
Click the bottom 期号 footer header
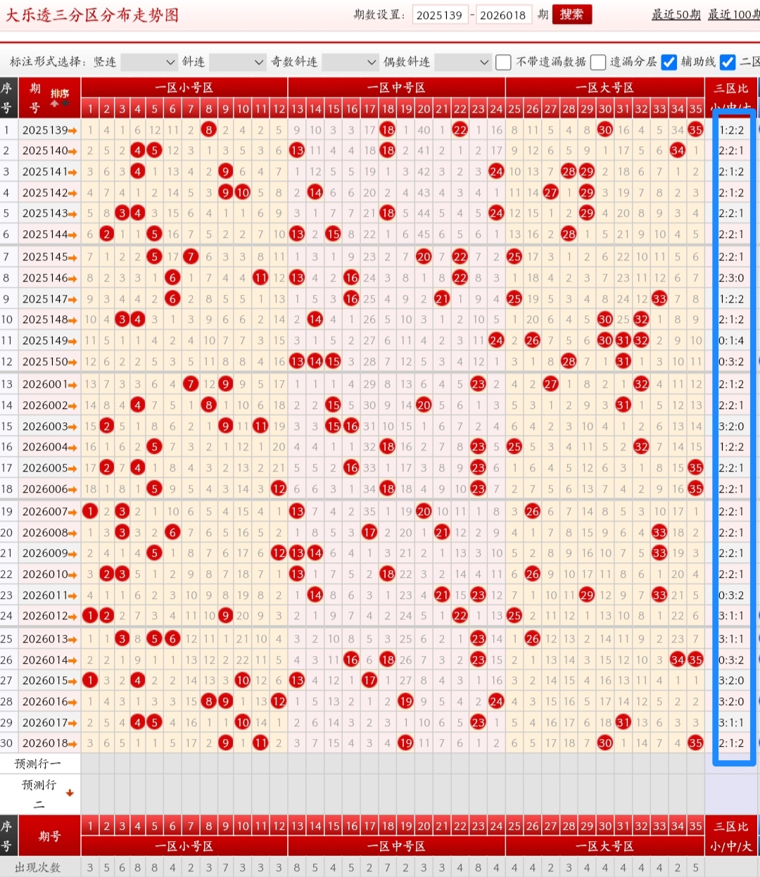tap(49, 836)
